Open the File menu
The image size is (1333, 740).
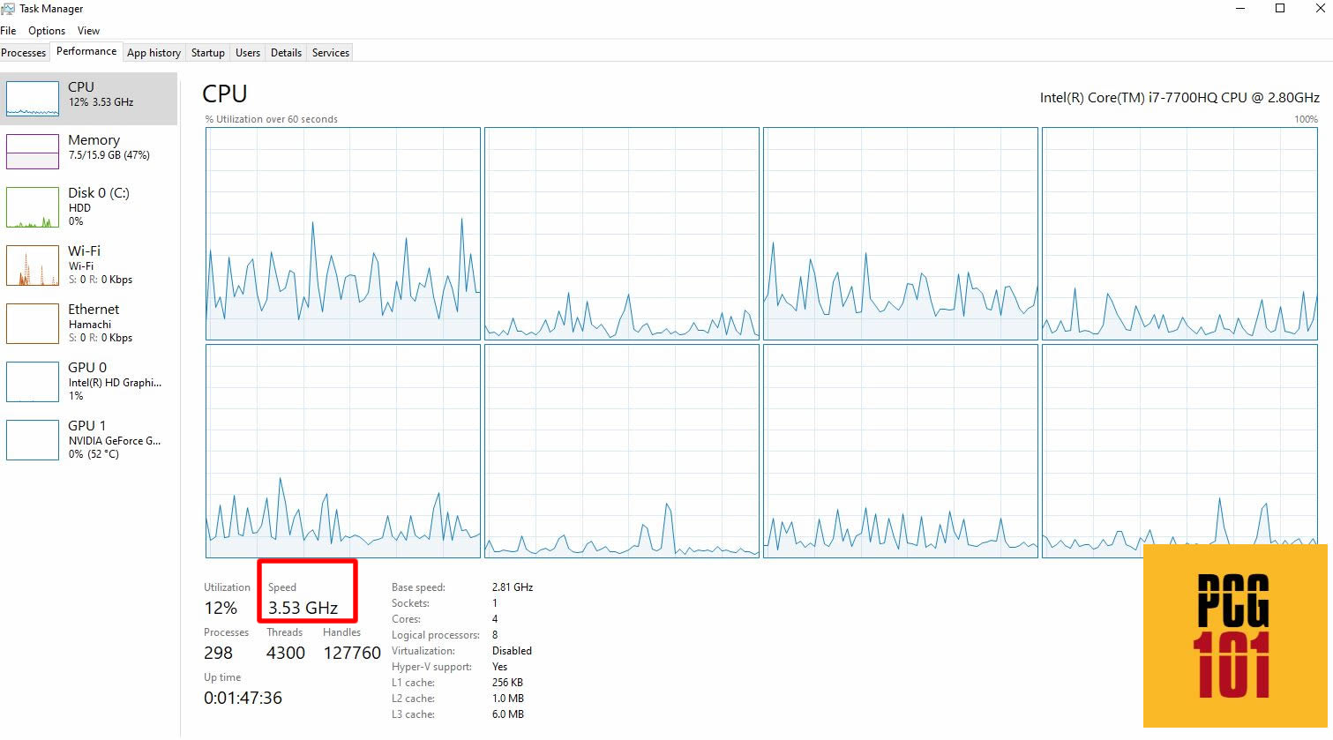(8, 30)
